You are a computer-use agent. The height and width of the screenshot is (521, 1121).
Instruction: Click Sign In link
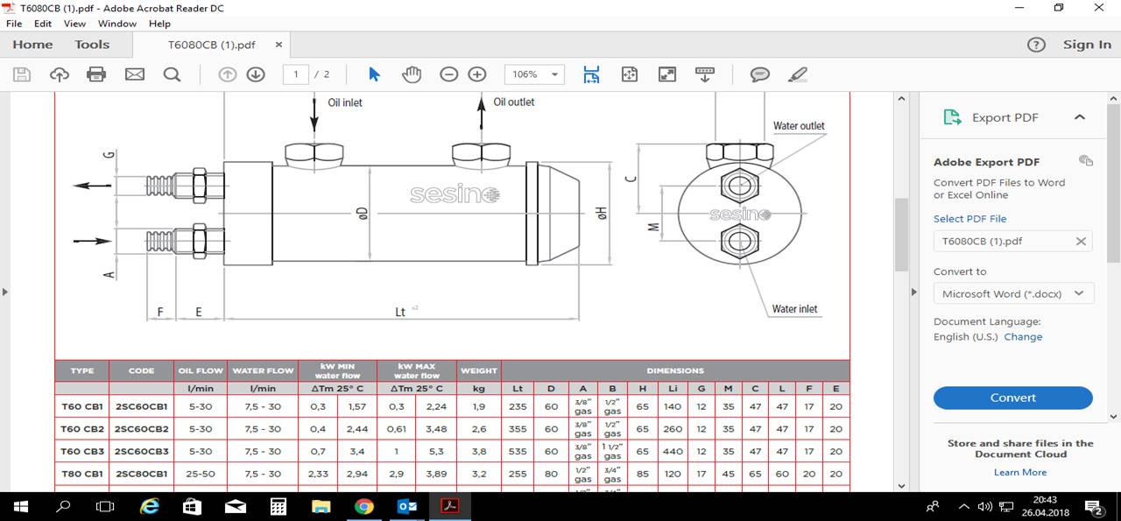pyautogui.click(x=1087, y=45)
